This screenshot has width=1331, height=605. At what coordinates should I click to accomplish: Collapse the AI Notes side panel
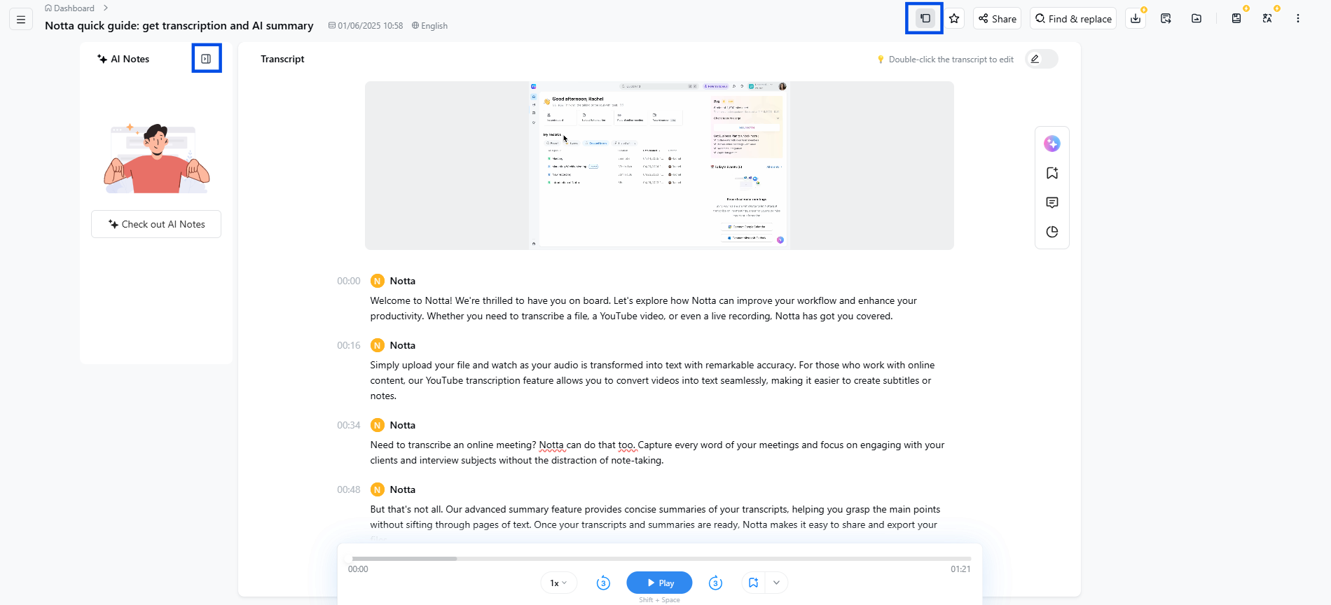coord(206,59)
